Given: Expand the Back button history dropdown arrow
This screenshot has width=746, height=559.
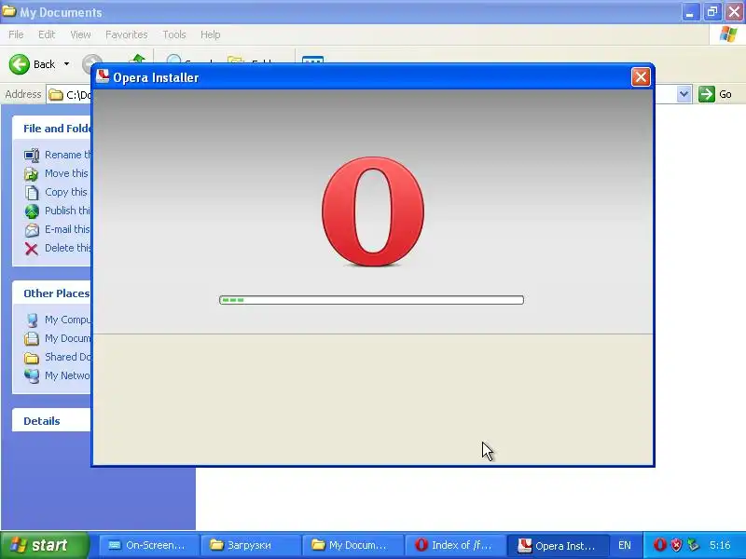Looking at the screenshot, I should (66, 64).
